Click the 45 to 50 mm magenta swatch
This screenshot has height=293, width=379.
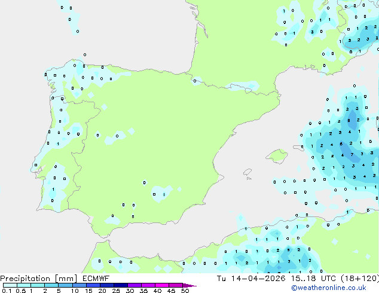(x=176, y=285)
